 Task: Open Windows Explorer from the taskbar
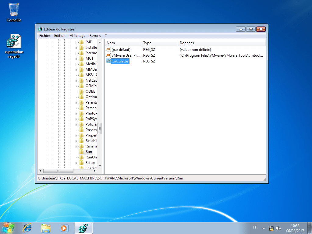click(46, 228)
